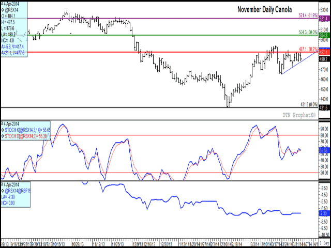This screenshot has width=331, height=248.
Task: Click the 'LA= -7.30' spread legend value
Action: point(8,196)
